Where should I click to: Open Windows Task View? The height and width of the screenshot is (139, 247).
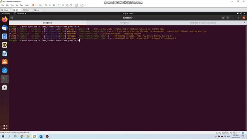pos(15,136)
